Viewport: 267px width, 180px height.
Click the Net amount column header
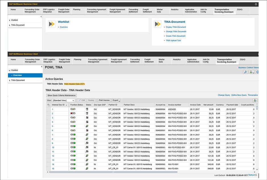pyautogui.click(x=208, y=105)
